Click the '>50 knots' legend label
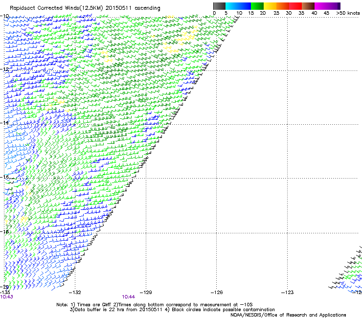The width and height of the screenshot is (362, 318). tap(348, 13)
